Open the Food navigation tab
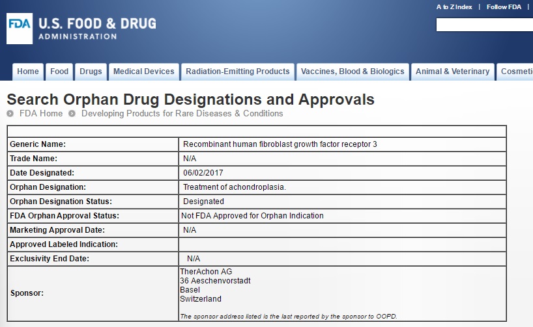Image resolution: width=533 pixels, height=327 pixels. pyautogui.click(x=59, y=72)
